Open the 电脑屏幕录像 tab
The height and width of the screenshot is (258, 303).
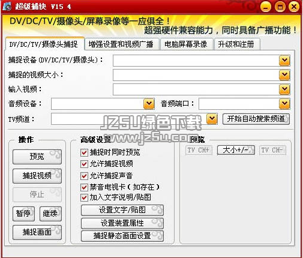(x=186, y=44)
